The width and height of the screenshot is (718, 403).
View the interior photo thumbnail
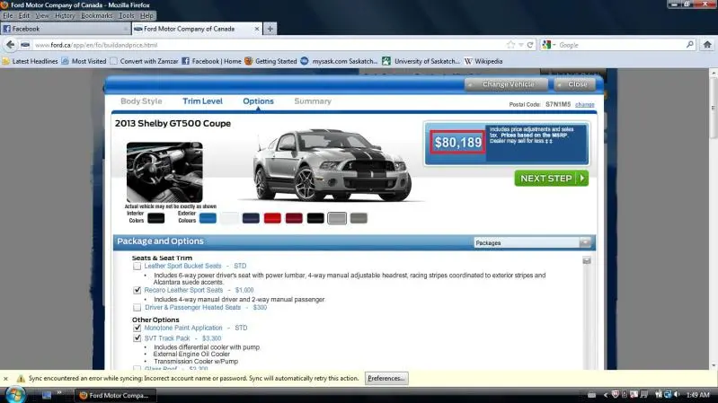164,172
